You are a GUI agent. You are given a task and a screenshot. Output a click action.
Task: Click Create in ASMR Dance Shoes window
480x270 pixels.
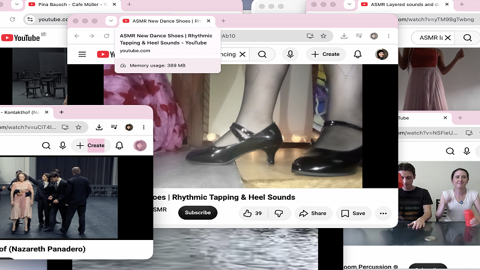point(326,55)
